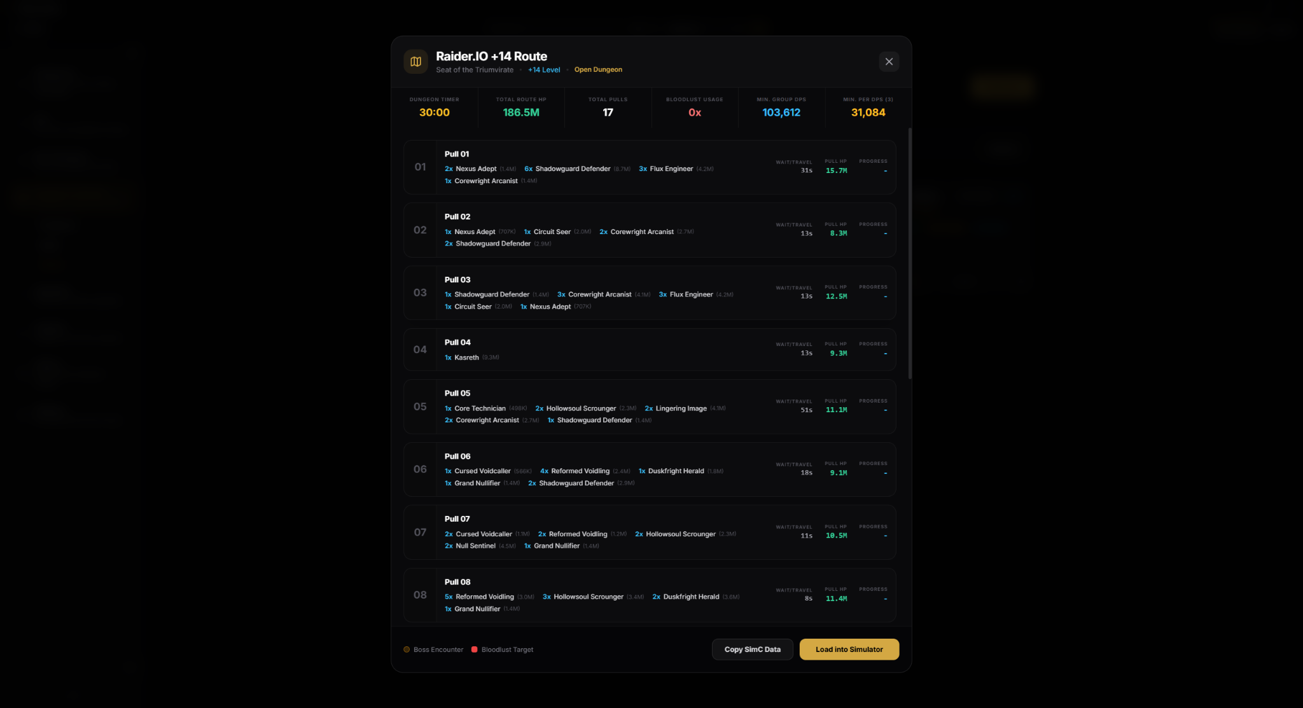Click the 07 pull number badge
Screen dimensions: 1303x708
420,532
